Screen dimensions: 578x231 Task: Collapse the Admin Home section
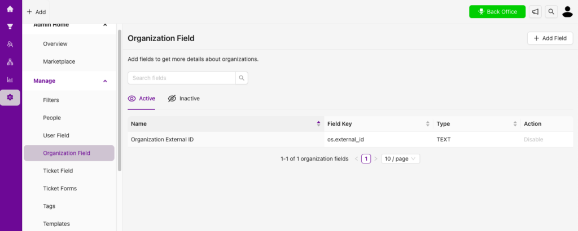(x=105, y=25)
